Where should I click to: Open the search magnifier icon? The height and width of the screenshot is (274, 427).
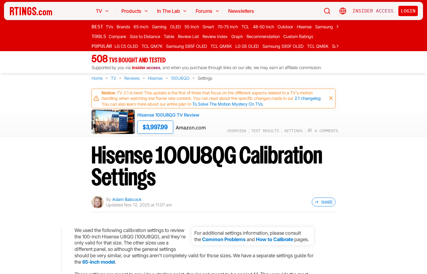(327, 11)
